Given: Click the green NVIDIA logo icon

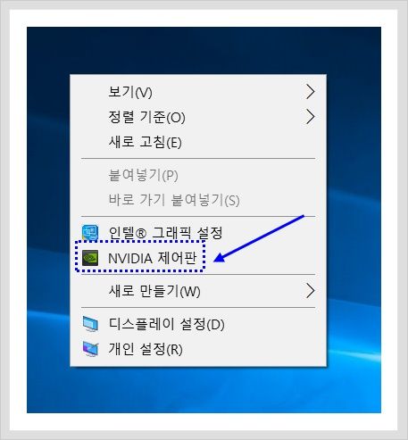Looking at the screenshot, I should click(x=90, y=258).
